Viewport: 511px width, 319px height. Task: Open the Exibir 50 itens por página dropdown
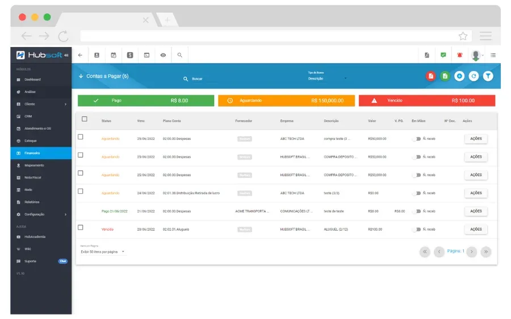103,252
